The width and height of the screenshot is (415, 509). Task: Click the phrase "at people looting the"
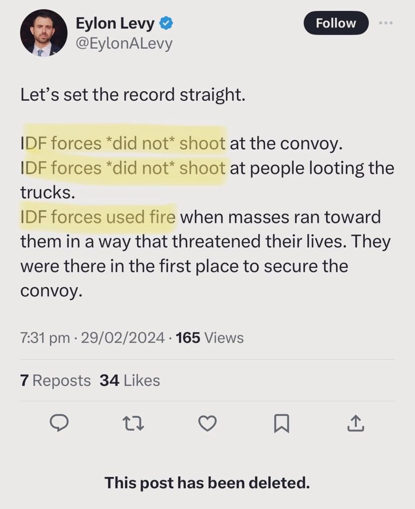311,168
